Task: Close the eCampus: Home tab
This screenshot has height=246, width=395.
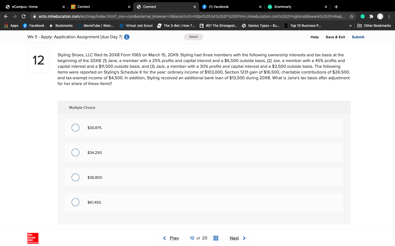Action: (x=64, y=7)
